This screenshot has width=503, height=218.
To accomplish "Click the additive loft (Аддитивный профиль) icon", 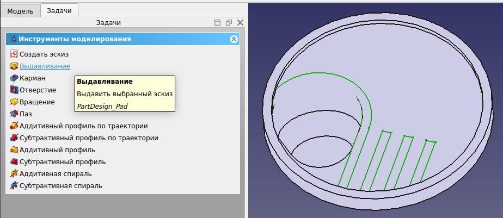I will 14,150.
